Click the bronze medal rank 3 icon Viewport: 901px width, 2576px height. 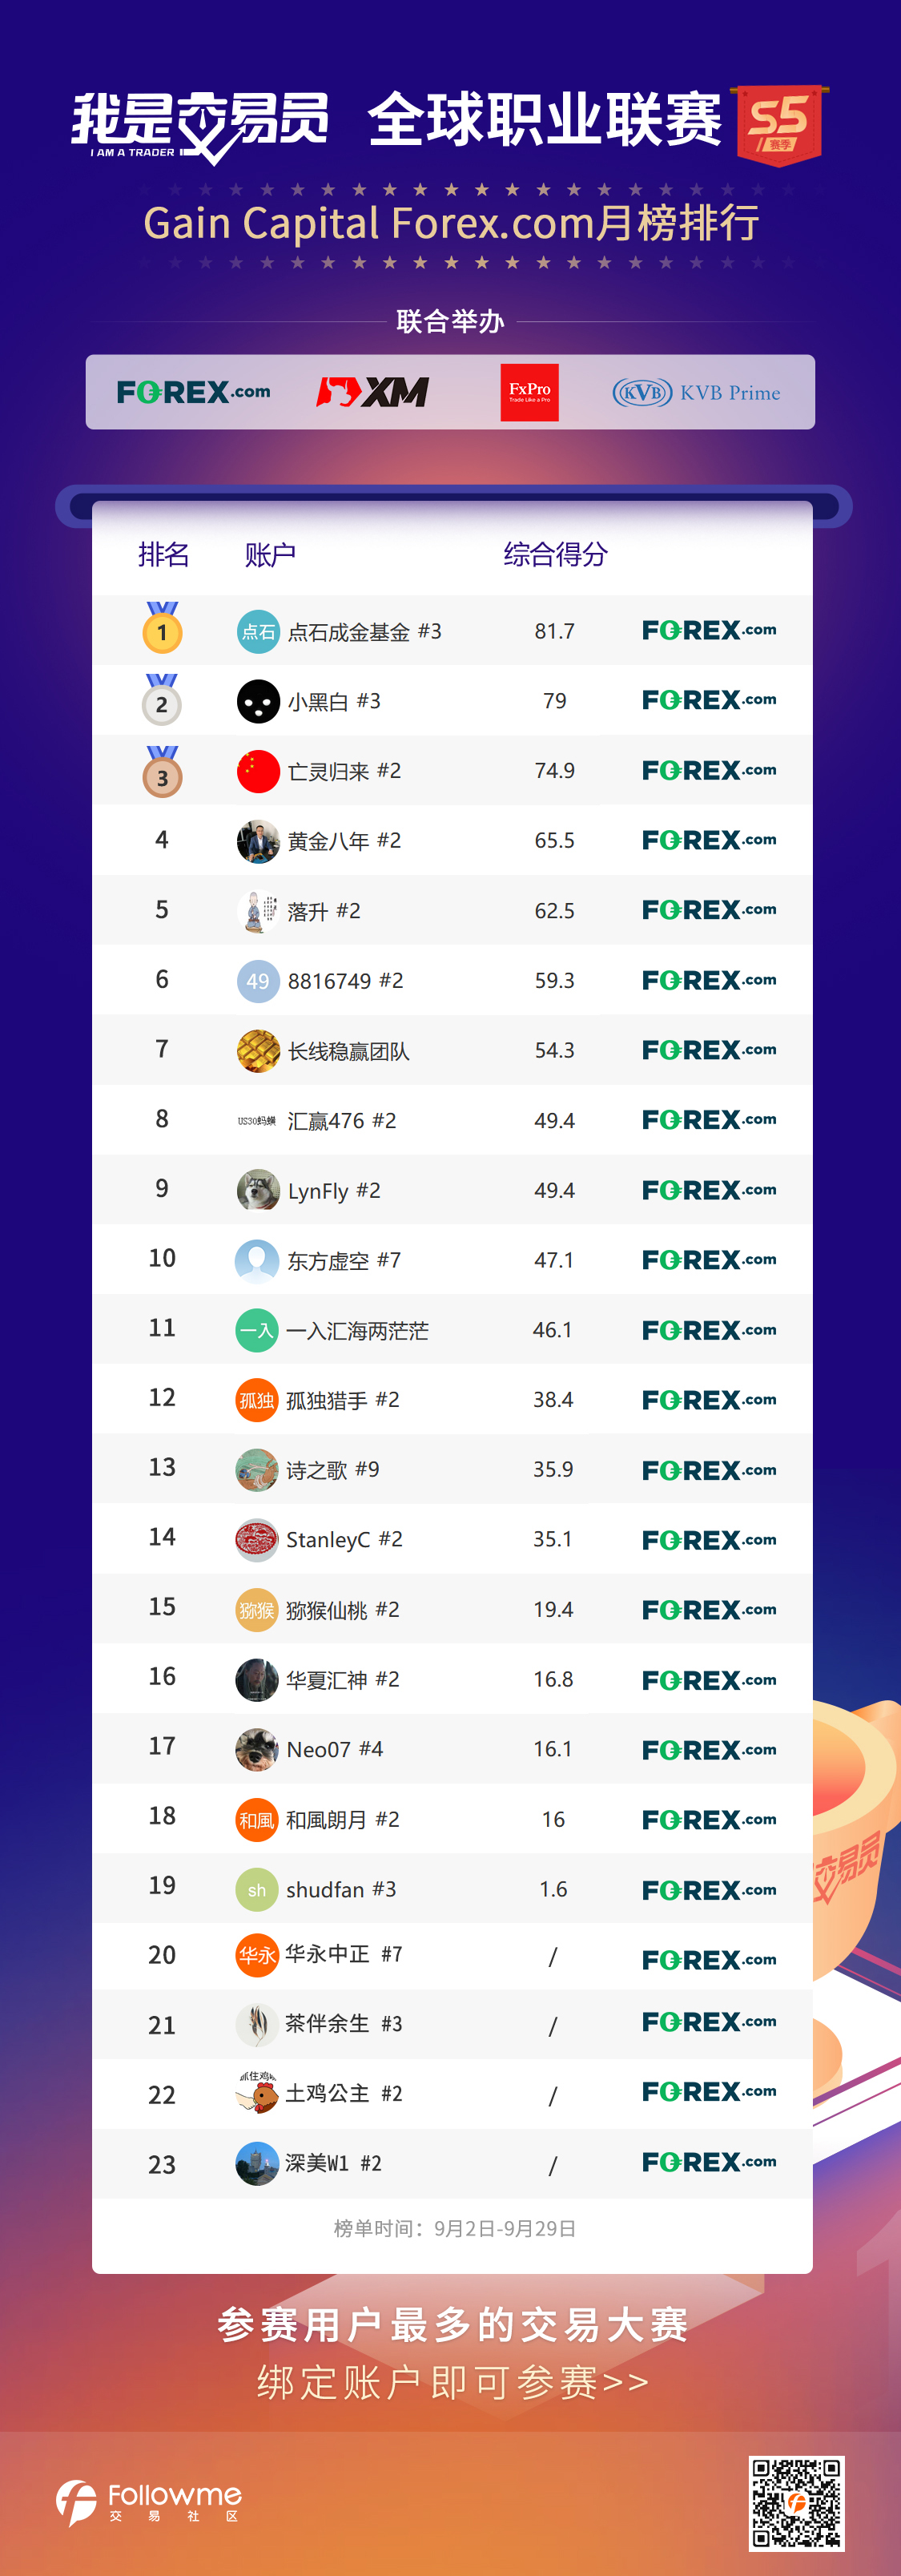pyautogui.click(x=162, y=771)
